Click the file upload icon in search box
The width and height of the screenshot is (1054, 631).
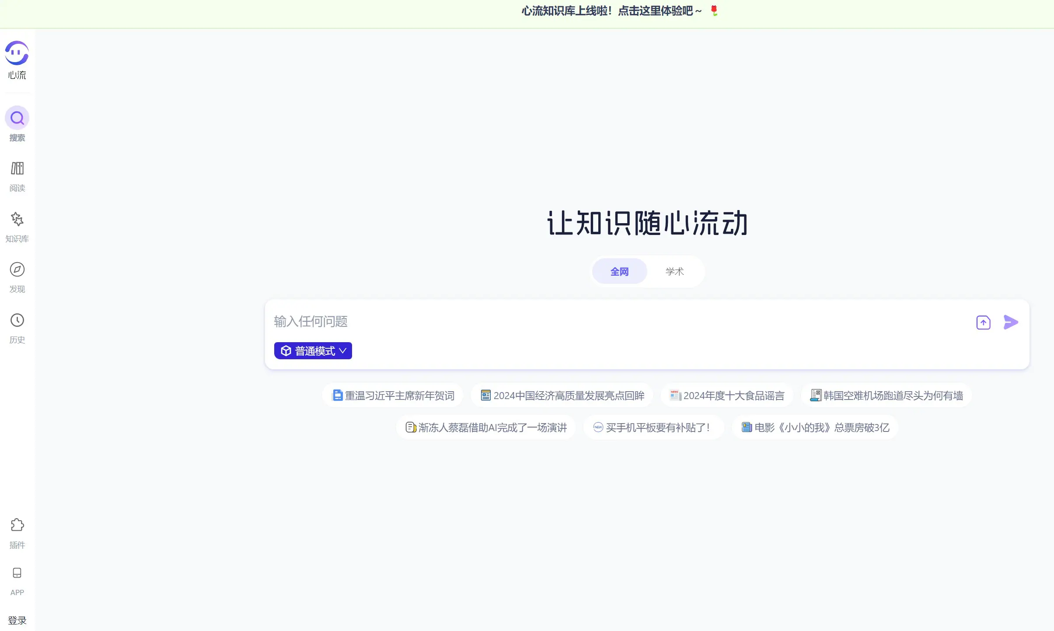tap(983, 322)
